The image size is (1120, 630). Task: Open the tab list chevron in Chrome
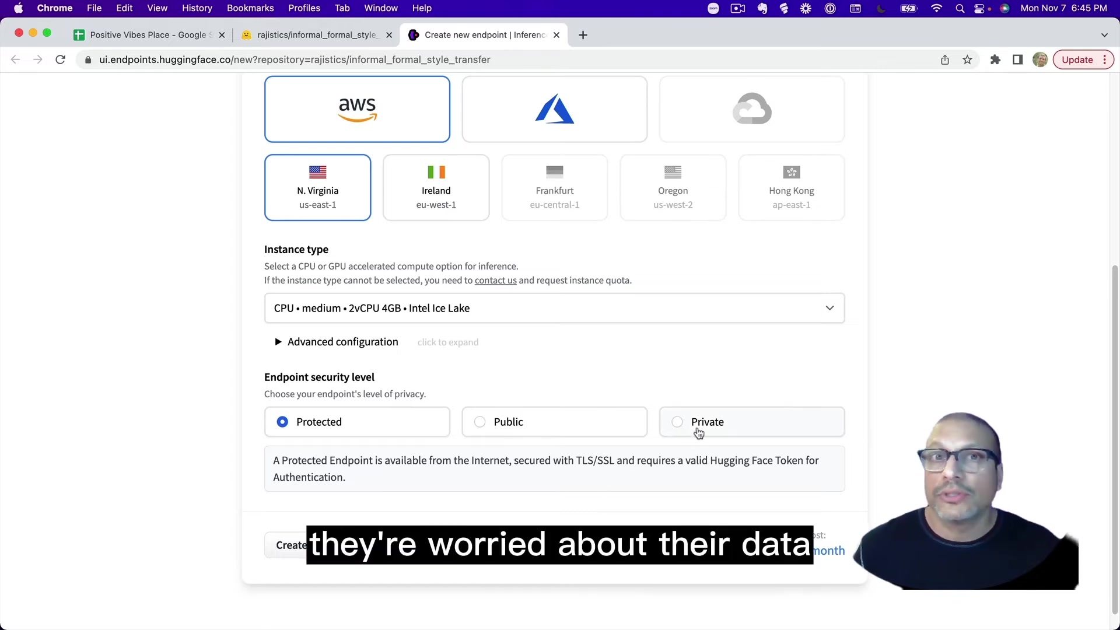click(1104, 35)
